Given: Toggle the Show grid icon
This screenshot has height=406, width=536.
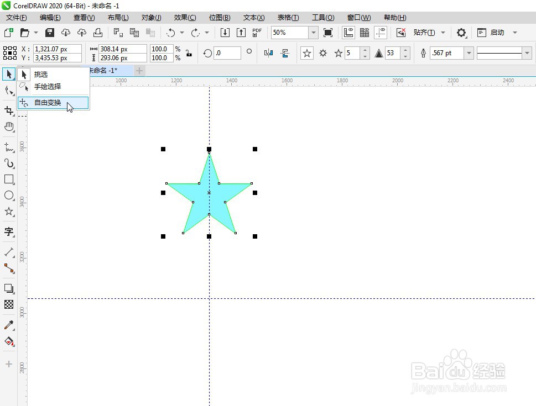Looking at the screenshot, I should click(365, 33).
